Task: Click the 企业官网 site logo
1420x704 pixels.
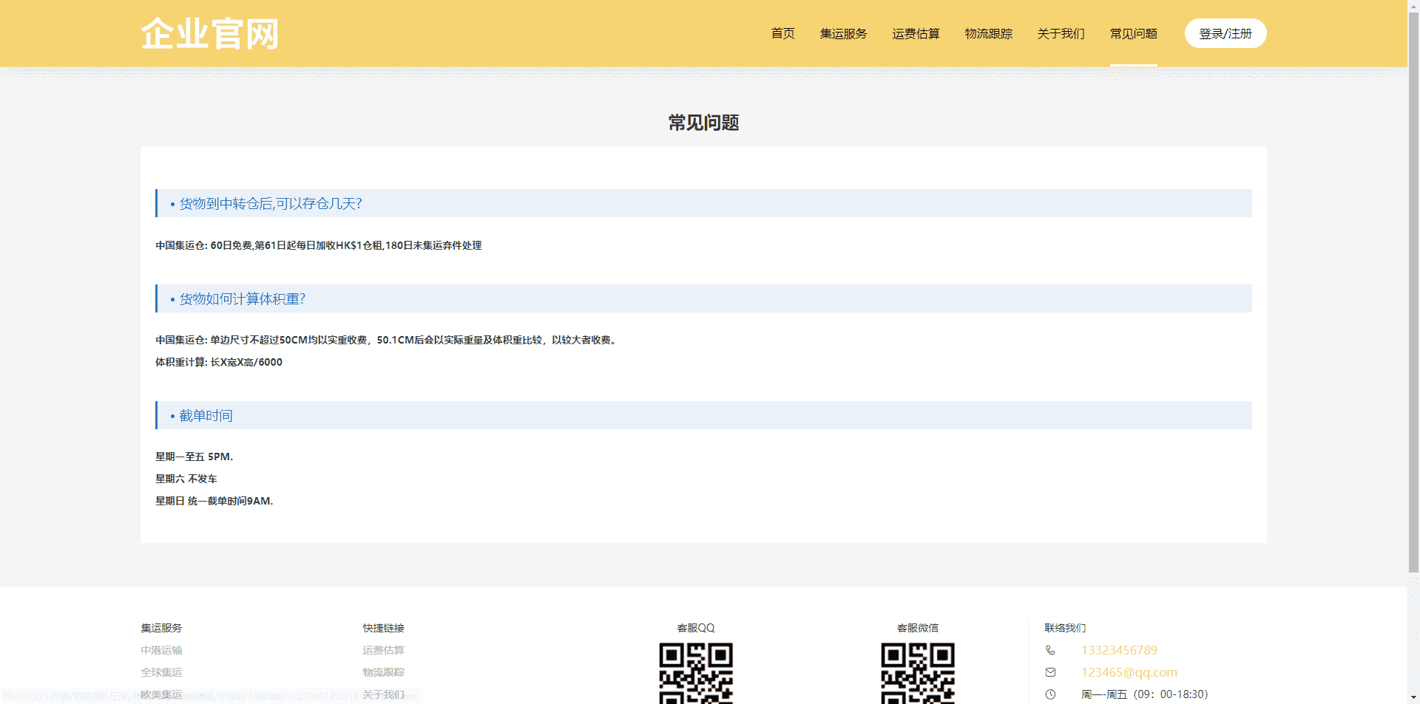Action: (210, 34)
